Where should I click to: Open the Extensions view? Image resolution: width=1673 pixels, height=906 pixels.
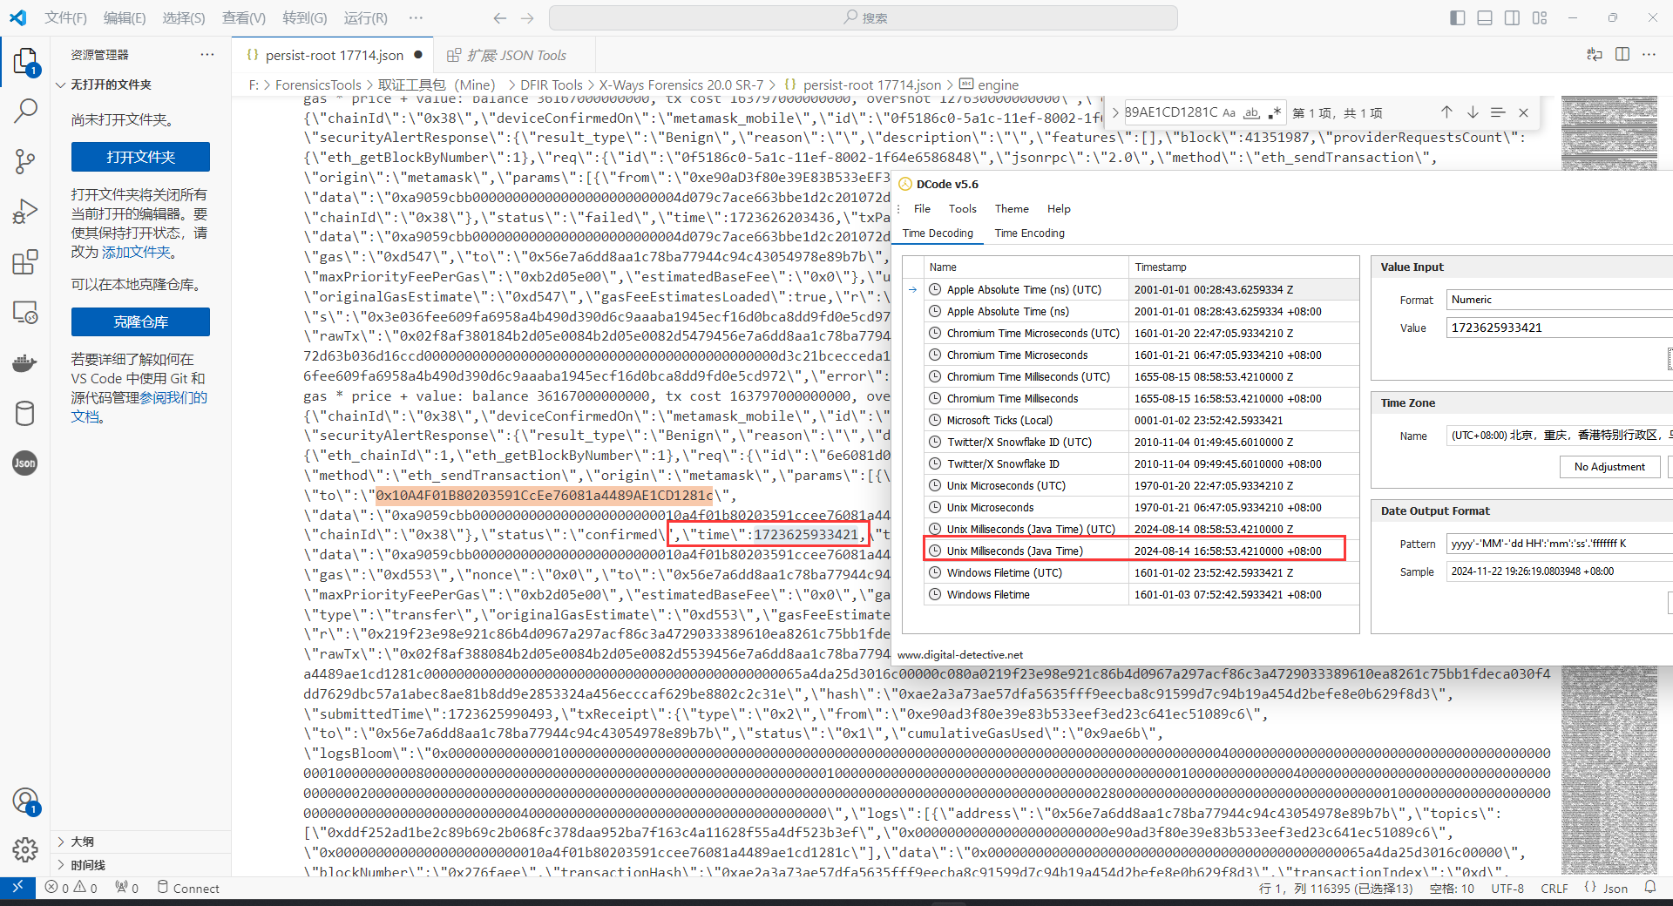pos(25,262)
